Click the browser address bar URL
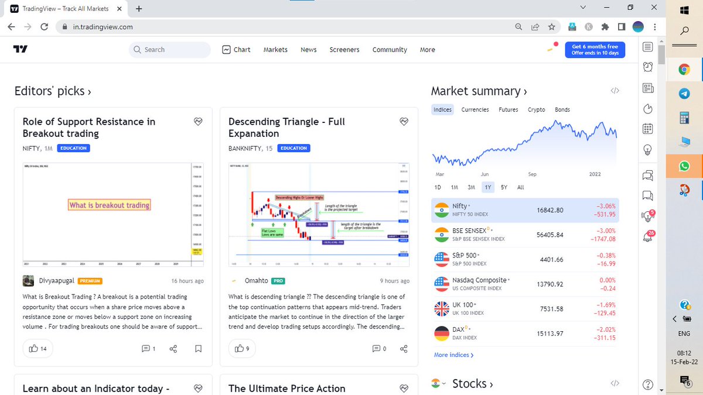This screenshot has width=703, height=395. point(103,27)
